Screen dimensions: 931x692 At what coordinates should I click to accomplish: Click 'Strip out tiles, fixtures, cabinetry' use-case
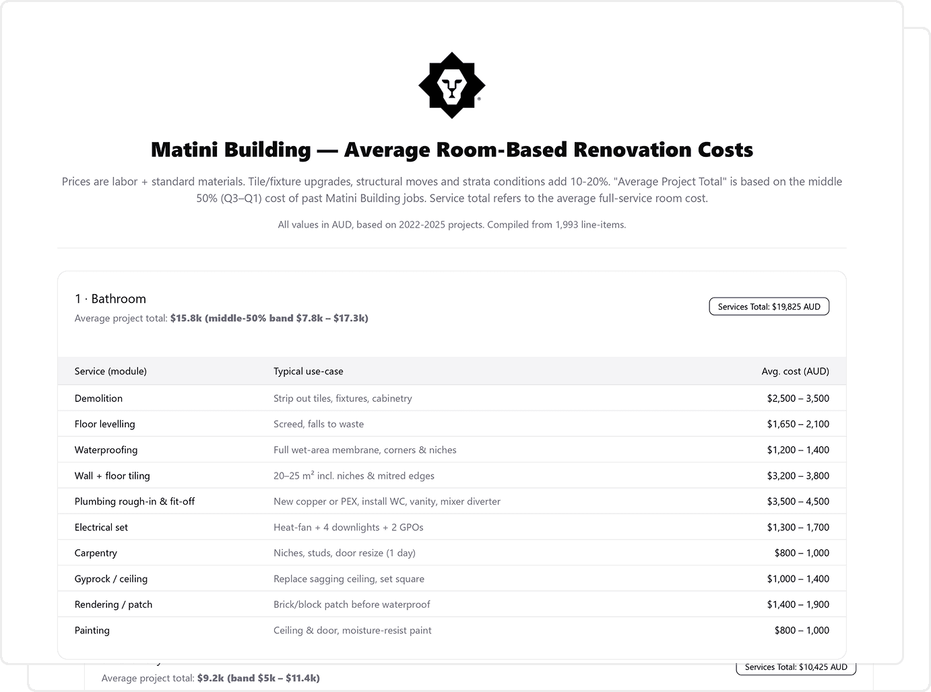(x=343, y=399)
